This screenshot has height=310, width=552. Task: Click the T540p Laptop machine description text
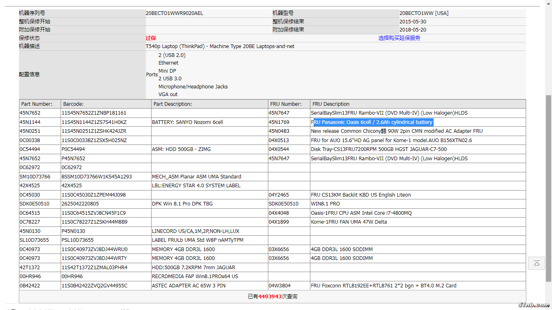tap(220, 46)
